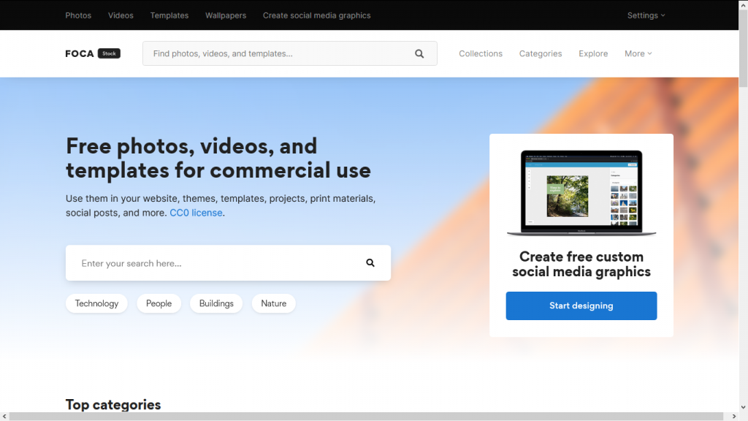Image resolution: width=748 pixels, height=421 pixels.
Task: Click the horizontal scrollbar right arrow
Action: coord(734,416)
